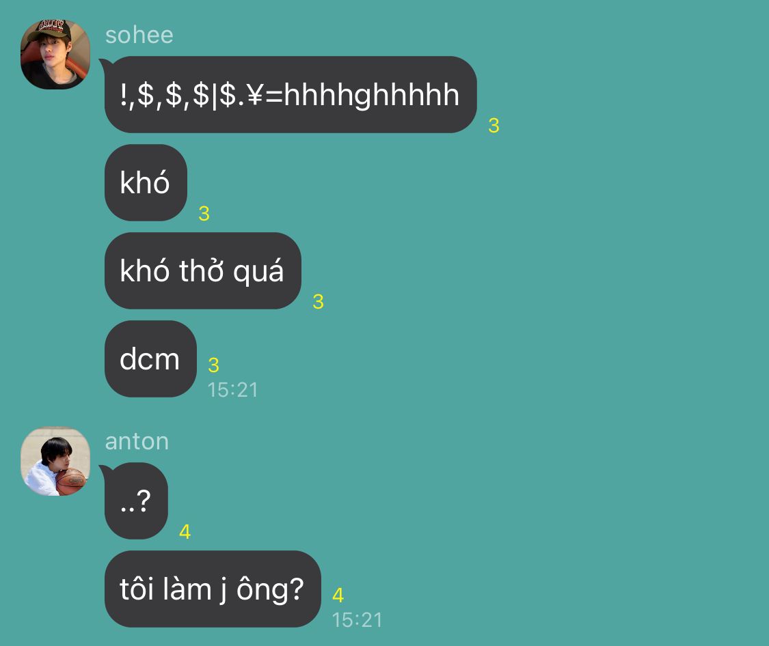The image size is (769, 646).
Task: Tap read count 3 beside "khó thở quá"
Action: click(319, 303)
